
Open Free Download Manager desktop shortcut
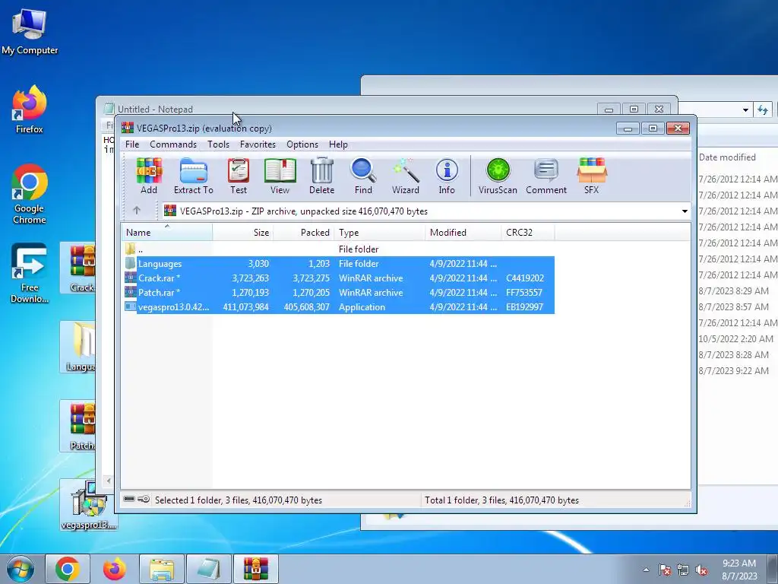[x=30, y=273]
